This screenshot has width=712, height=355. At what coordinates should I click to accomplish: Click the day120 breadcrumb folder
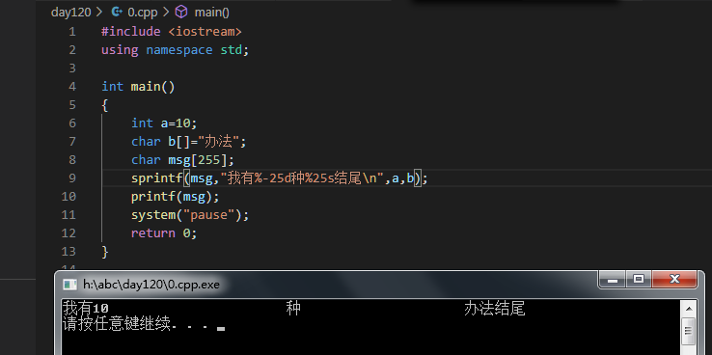[70, 13]
